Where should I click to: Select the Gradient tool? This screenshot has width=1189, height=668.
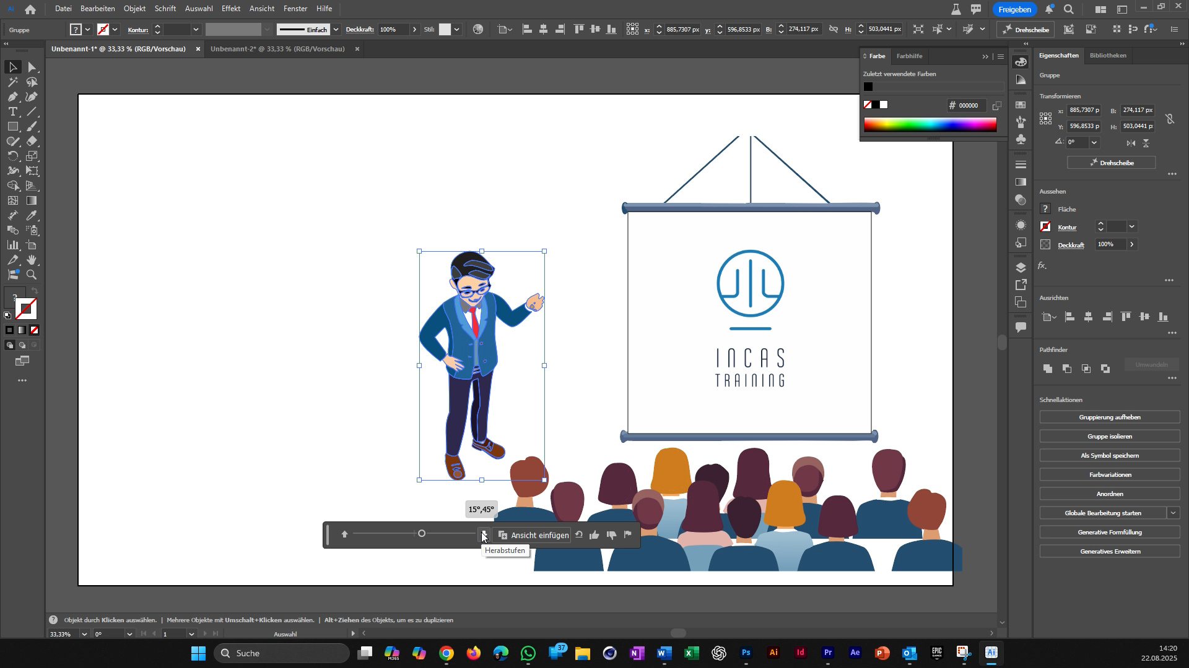(32, 200)
